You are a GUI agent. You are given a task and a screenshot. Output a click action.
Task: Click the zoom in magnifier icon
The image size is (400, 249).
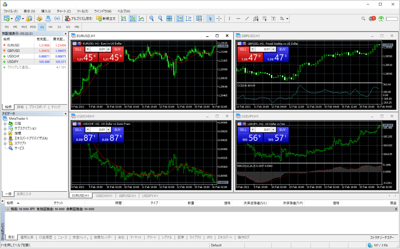[152, 19]
